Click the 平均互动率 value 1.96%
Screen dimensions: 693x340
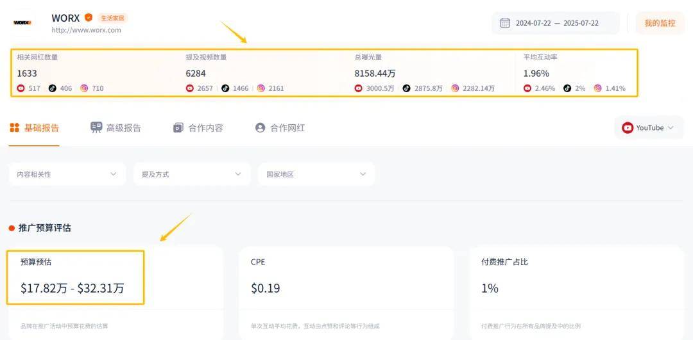pos(536,73)
